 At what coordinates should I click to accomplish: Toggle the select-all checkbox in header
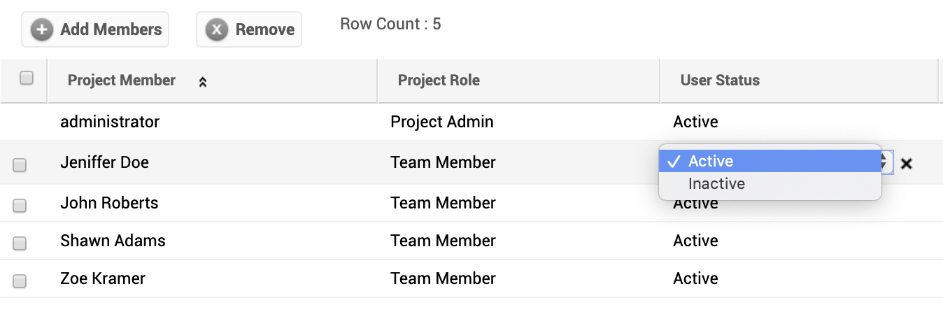[x=27, y=78]
